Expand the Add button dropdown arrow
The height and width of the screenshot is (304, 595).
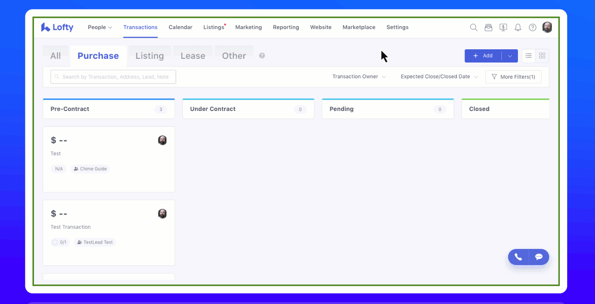[x=510, y=56]
